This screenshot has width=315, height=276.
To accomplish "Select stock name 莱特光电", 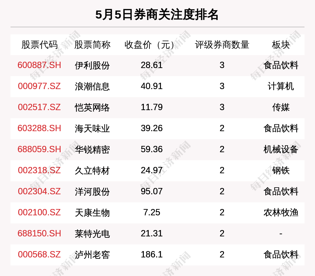I will [92, 234].
